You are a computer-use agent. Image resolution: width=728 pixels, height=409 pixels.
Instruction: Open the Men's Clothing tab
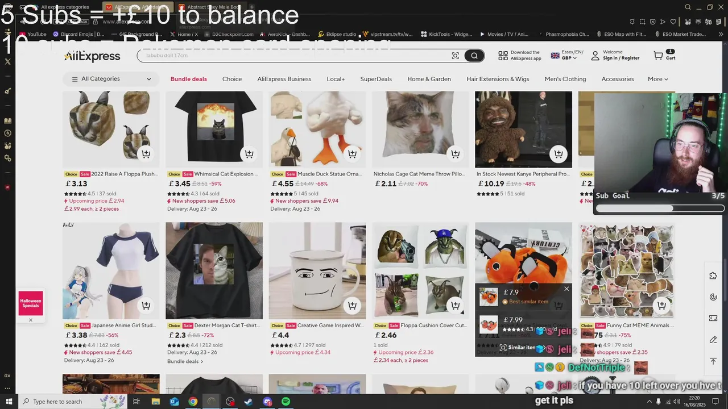[x=565, y=79]
